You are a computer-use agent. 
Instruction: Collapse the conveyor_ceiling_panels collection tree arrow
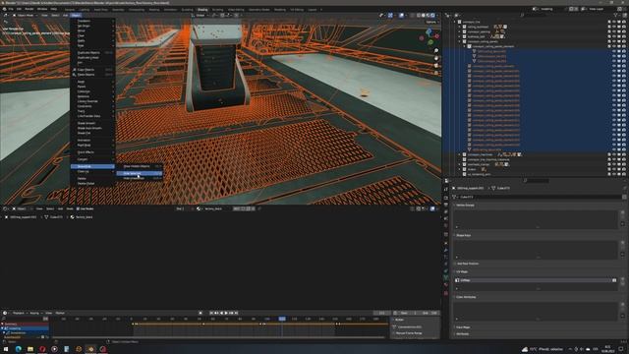click(x=460, y=41)
